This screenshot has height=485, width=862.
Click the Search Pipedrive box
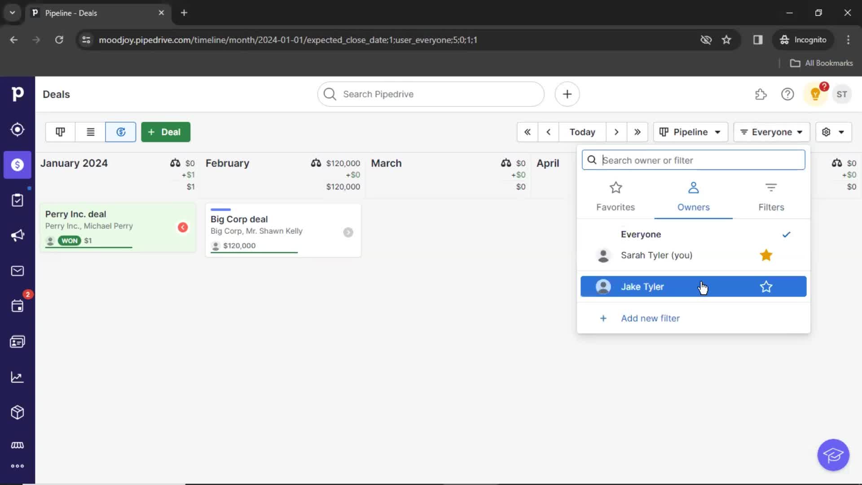pyautogui.click(x=431, y=94)
